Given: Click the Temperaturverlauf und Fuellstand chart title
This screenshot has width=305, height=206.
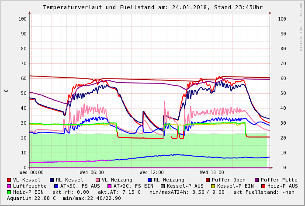Looking at the screenshot, I should pos(152,7).
